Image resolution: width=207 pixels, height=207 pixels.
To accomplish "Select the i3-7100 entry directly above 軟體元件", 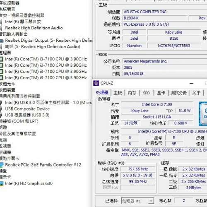I will tap(46, 78).
